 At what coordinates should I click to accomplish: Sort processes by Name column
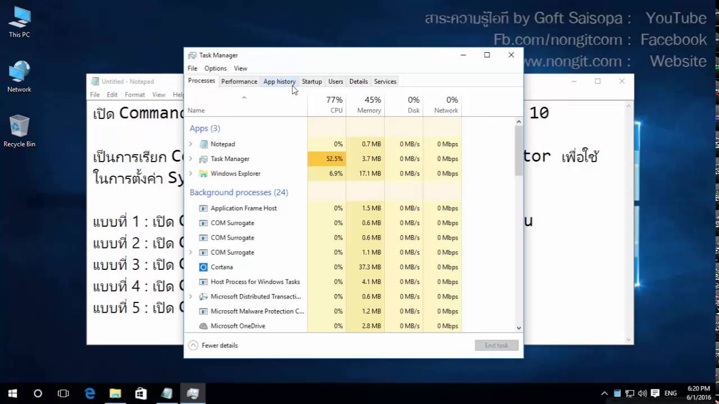click(x=247, y=104)
